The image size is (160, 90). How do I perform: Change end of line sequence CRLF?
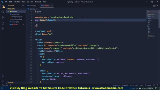pyautogui.click(x=137, y=85)
